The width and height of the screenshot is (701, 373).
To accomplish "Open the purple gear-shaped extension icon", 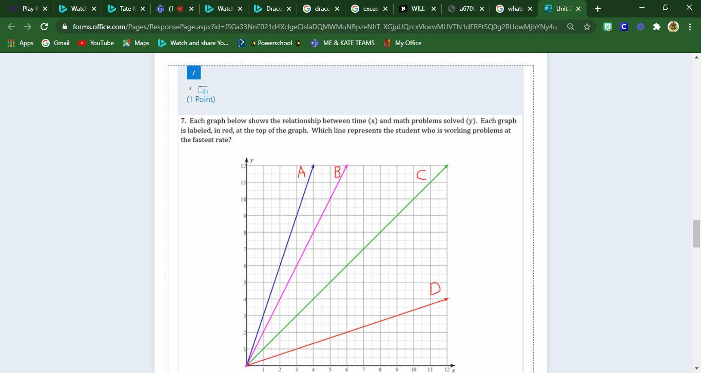I will [640, 27].
